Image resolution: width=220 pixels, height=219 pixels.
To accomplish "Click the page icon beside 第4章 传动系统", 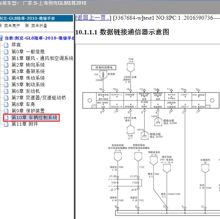I will (6, 78).
